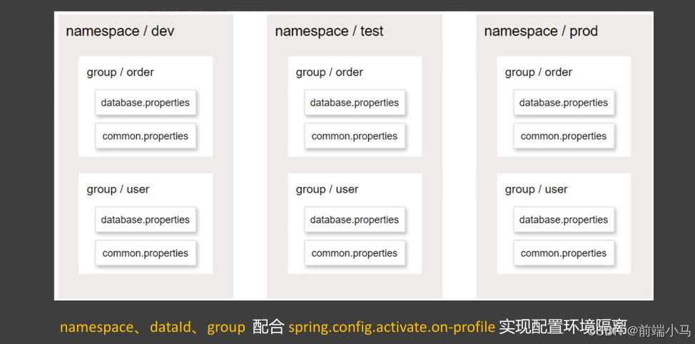Select "group / user" in the dev namespace

click(x=118, y=189)
